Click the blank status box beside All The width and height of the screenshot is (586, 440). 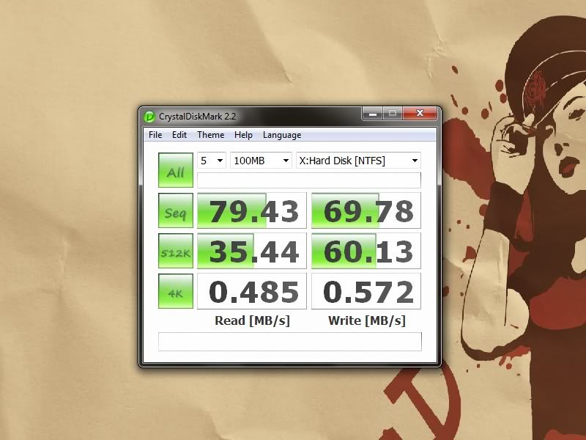pyautogui.click(x=309, y=180)
